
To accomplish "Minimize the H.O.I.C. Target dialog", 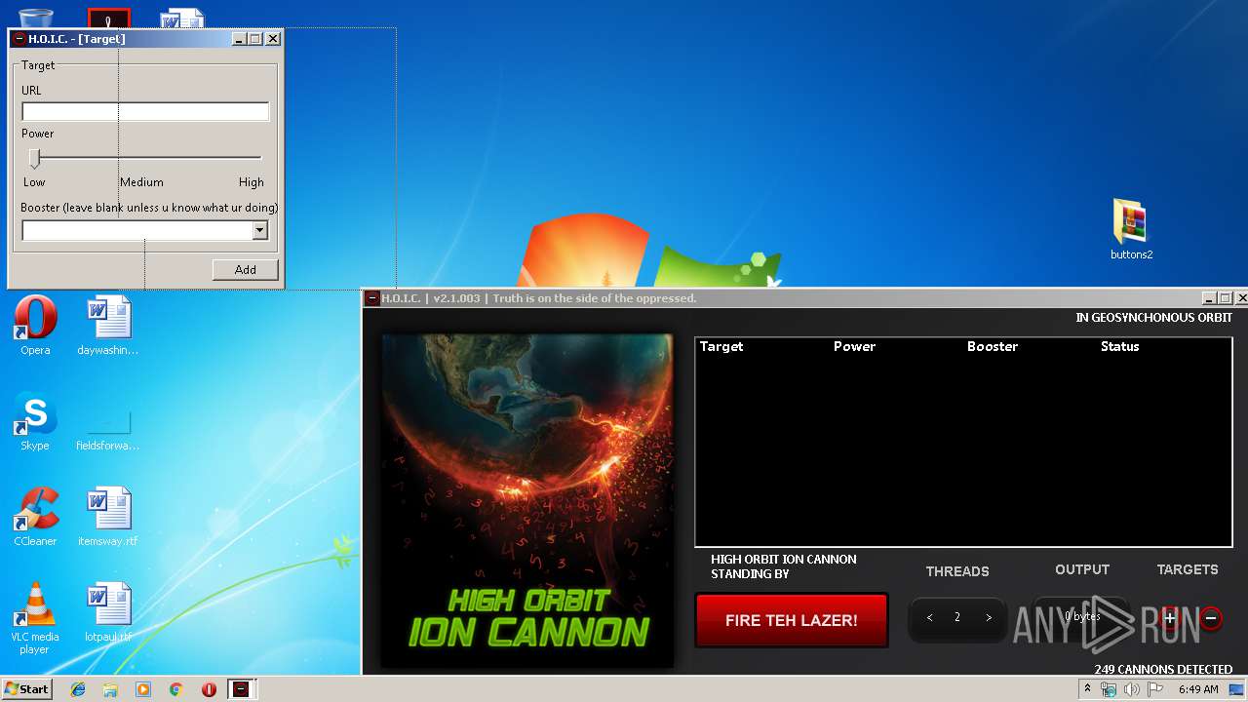I will coord(239,39).
